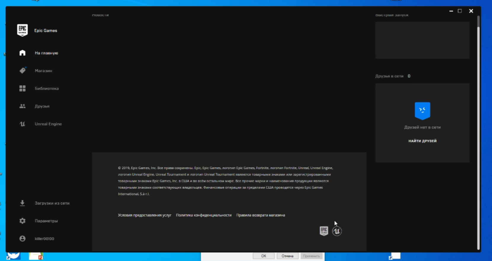Click the Store tag icon
Viewport: 492px width, 261px height.
tap(23, 70)
